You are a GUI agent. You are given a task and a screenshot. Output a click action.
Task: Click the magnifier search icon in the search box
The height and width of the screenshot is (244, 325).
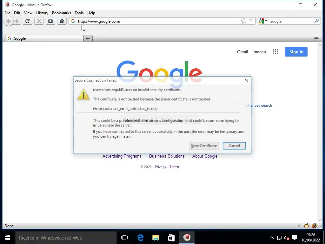(316, 21)
